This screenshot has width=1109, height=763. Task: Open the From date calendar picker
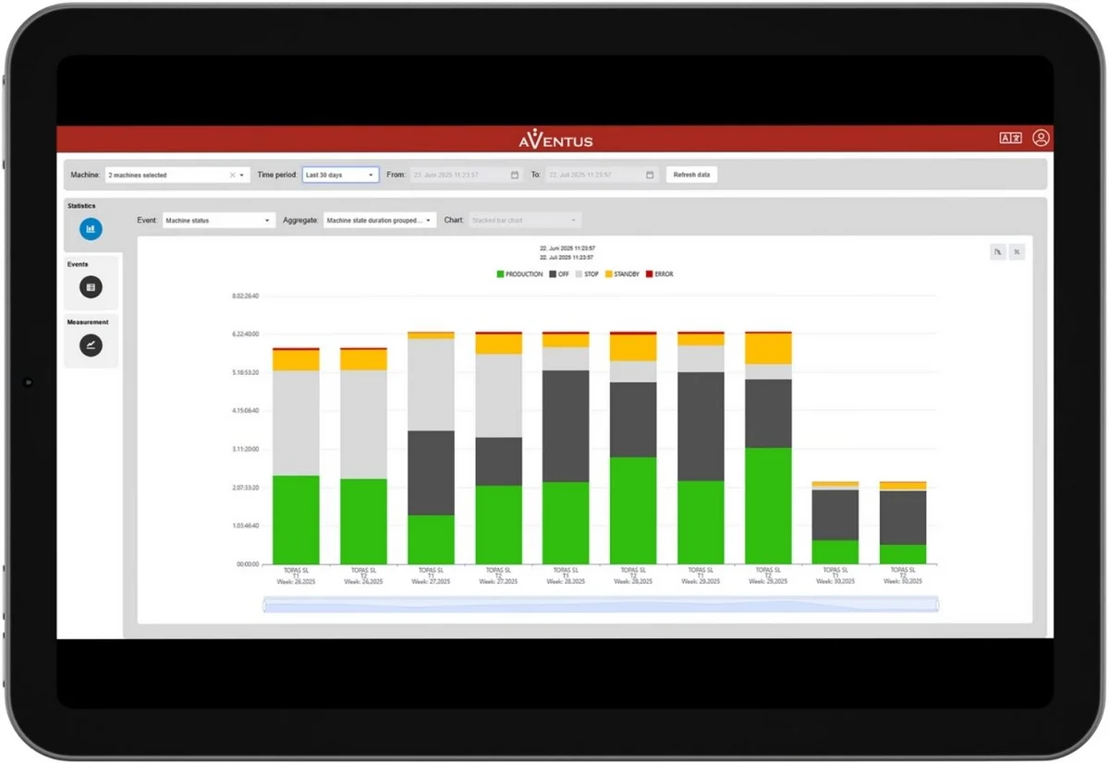pyautogui.click(x=515, y=175)
